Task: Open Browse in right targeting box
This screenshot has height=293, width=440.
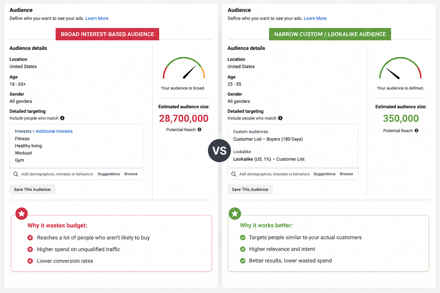Action: click(346, 174)
